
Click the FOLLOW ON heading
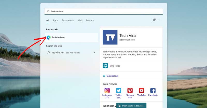click(110, 84)
